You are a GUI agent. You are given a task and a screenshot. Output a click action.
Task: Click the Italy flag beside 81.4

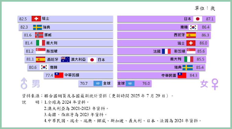pyautogui.click(x=40, y=43)
